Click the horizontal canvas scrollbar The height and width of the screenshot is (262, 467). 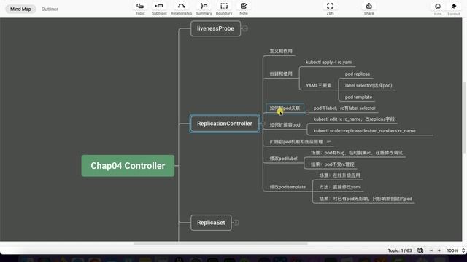click(x=220, y=244)
